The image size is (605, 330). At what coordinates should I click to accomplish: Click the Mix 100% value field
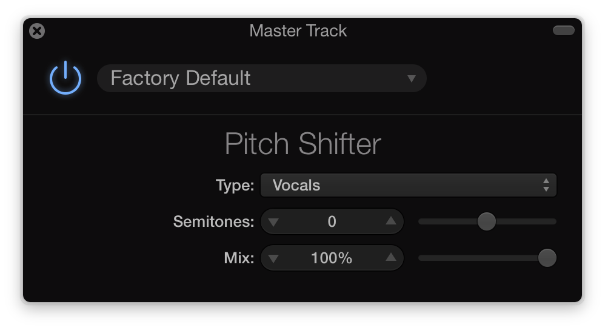coord(332,258)
